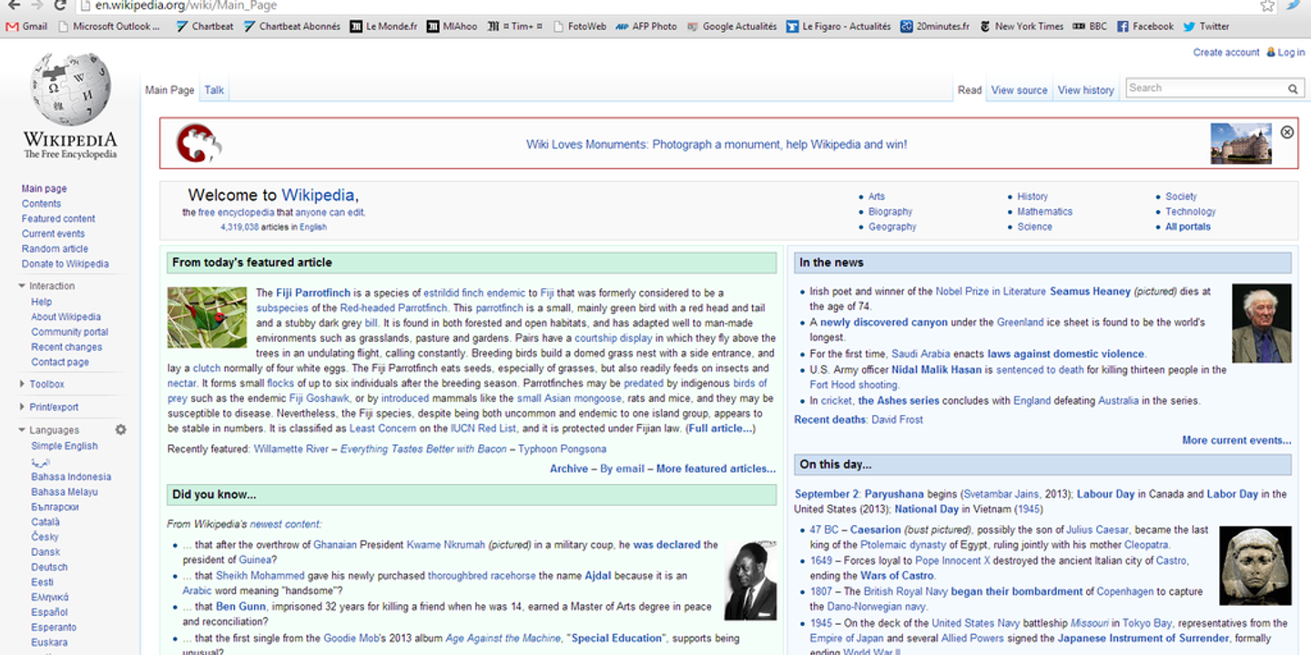Screen dimensions: 1311x655
Task: Click the Log in link
Action: click(1291, 52)
